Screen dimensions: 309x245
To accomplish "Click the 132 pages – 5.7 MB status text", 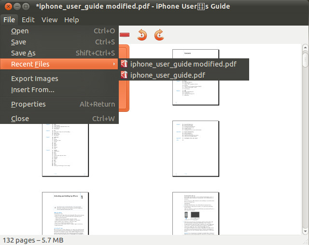I will 33,240.
